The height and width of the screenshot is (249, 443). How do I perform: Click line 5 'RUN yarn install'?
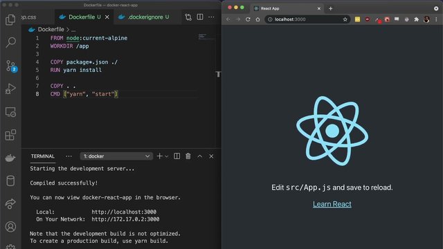point(75,70)
